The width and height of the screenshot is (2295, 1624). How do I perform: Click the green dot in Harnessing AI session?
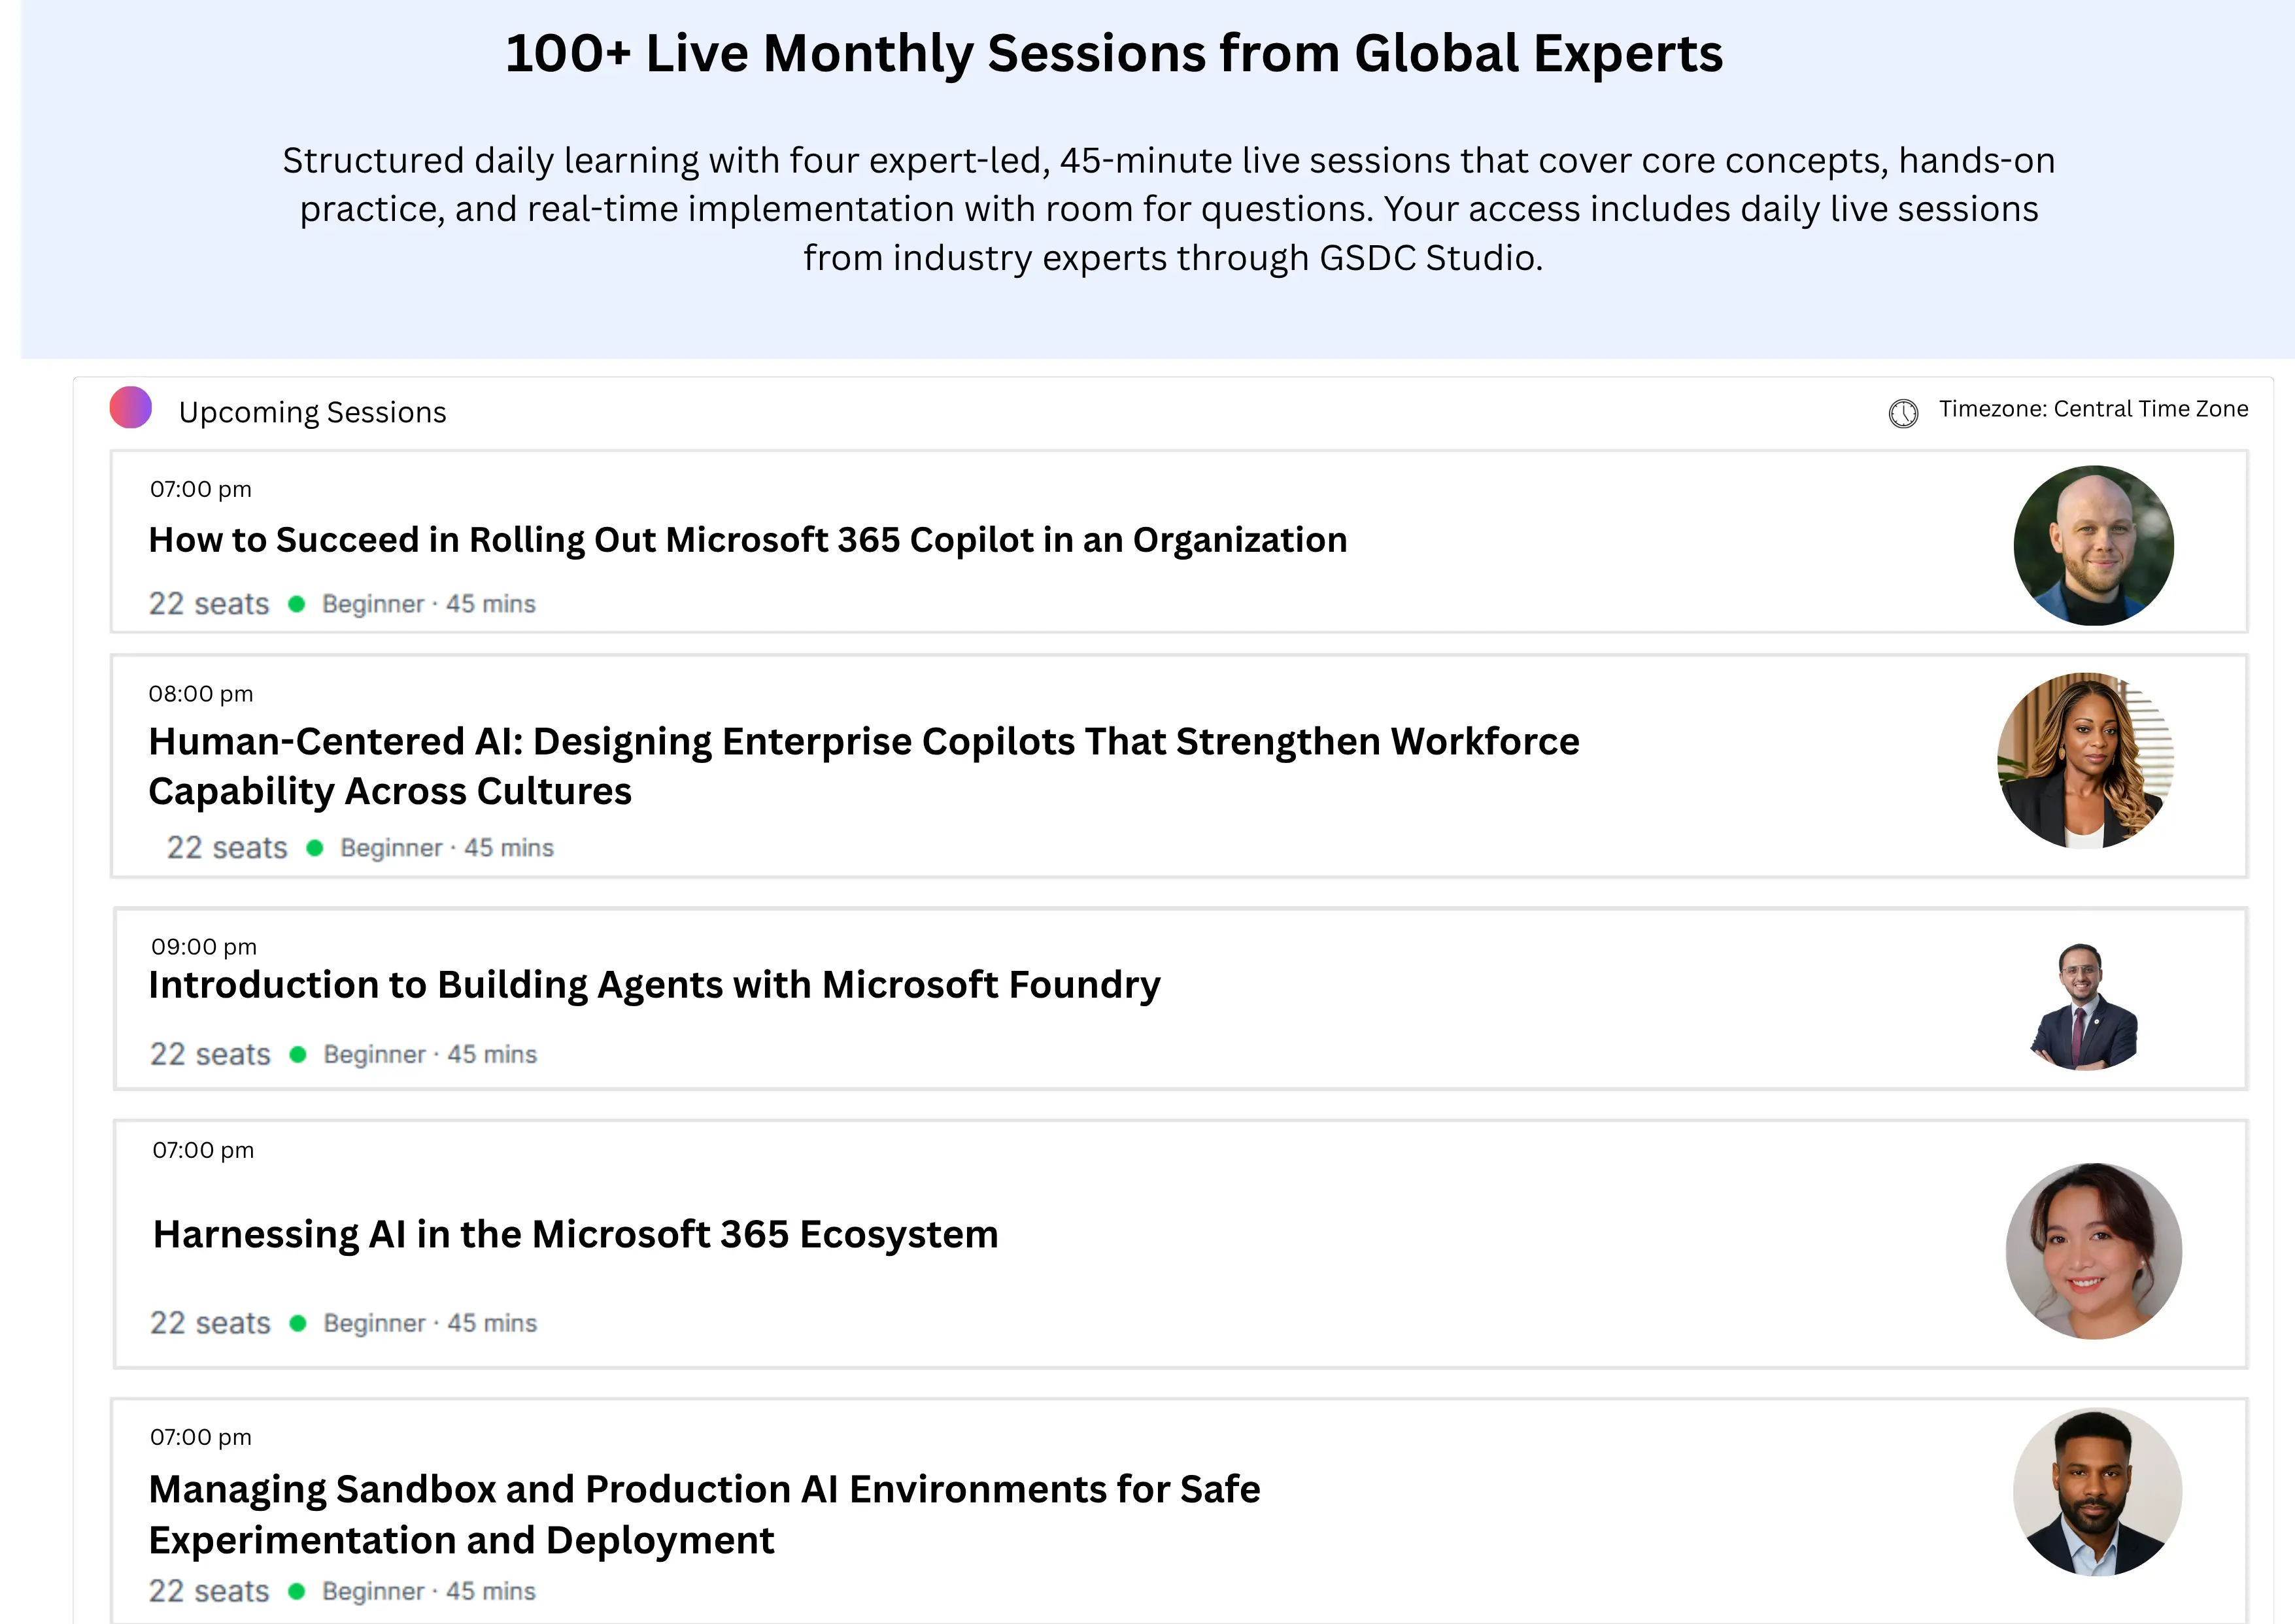click(297, 1323)
